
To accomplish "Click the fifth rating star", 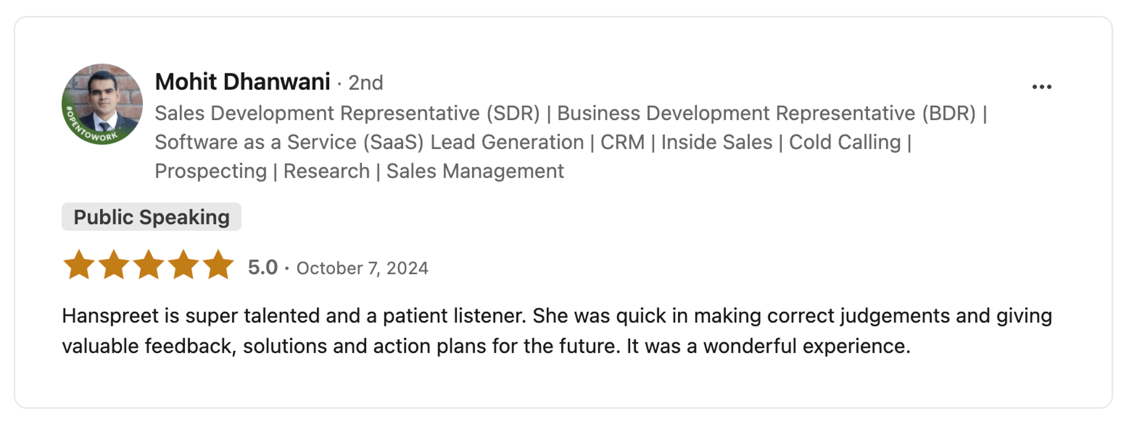I will click(x=219, y=265).
